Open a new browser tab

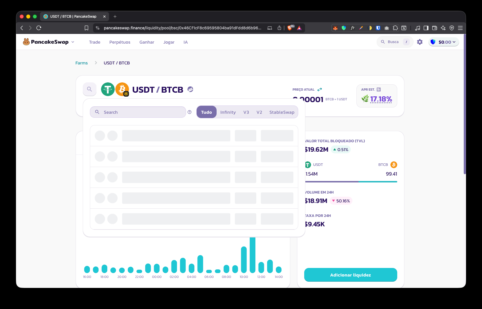115,17
